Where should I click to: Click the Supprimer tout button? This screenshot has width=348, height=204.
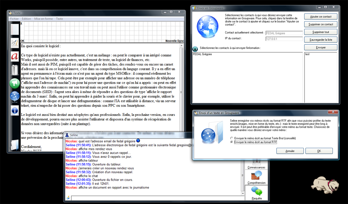(321, 32)
